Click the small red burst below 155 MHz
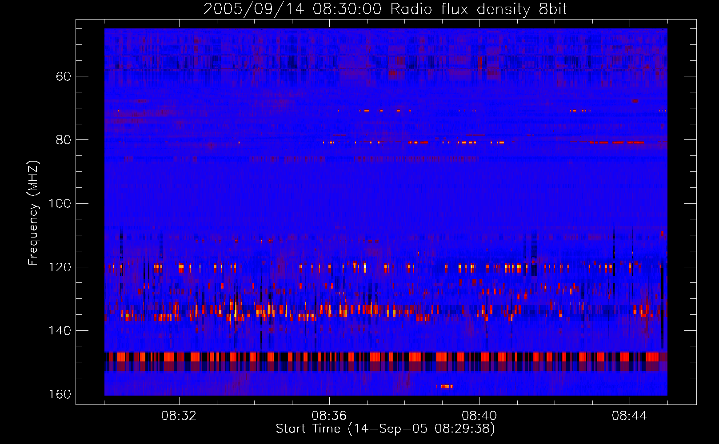 pyautogui.click(x=445, y=386)
